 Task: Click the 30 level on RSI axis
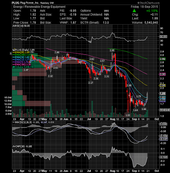coord(162,41)
